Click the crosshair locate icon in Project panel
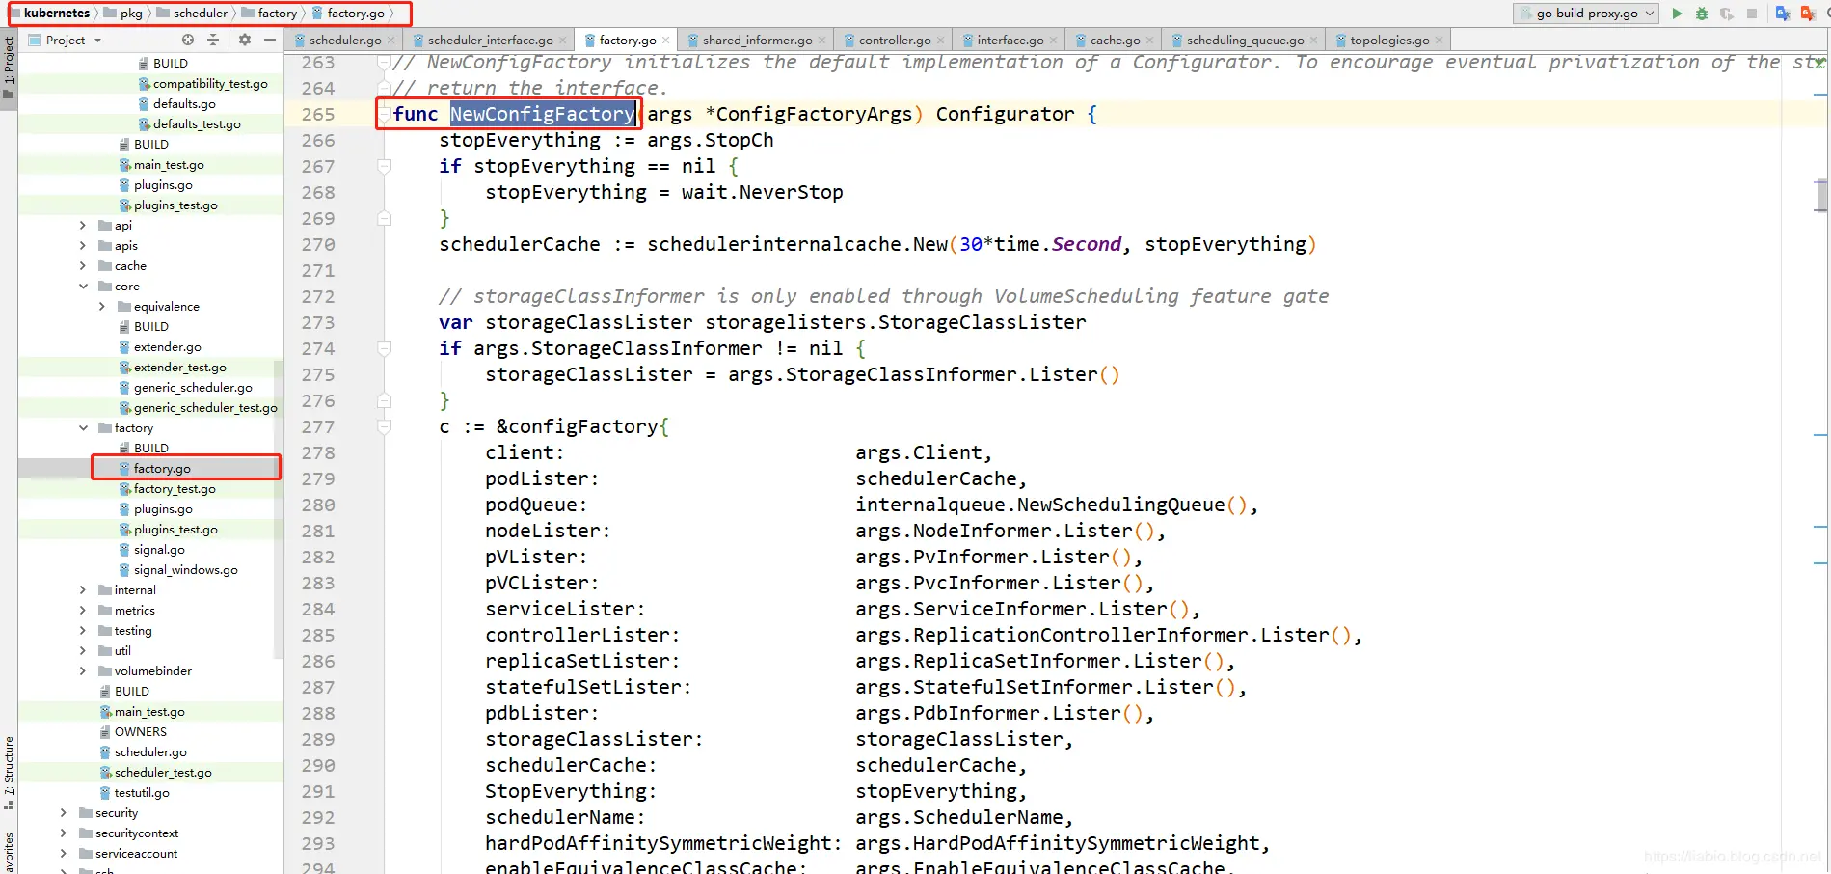 [188, 40]
